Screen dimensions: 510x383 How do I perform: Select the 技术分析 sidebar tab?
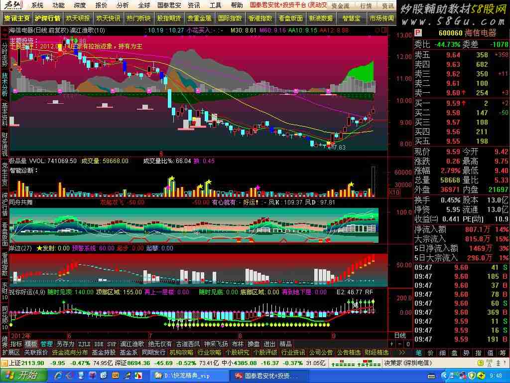tap(4, 84)
